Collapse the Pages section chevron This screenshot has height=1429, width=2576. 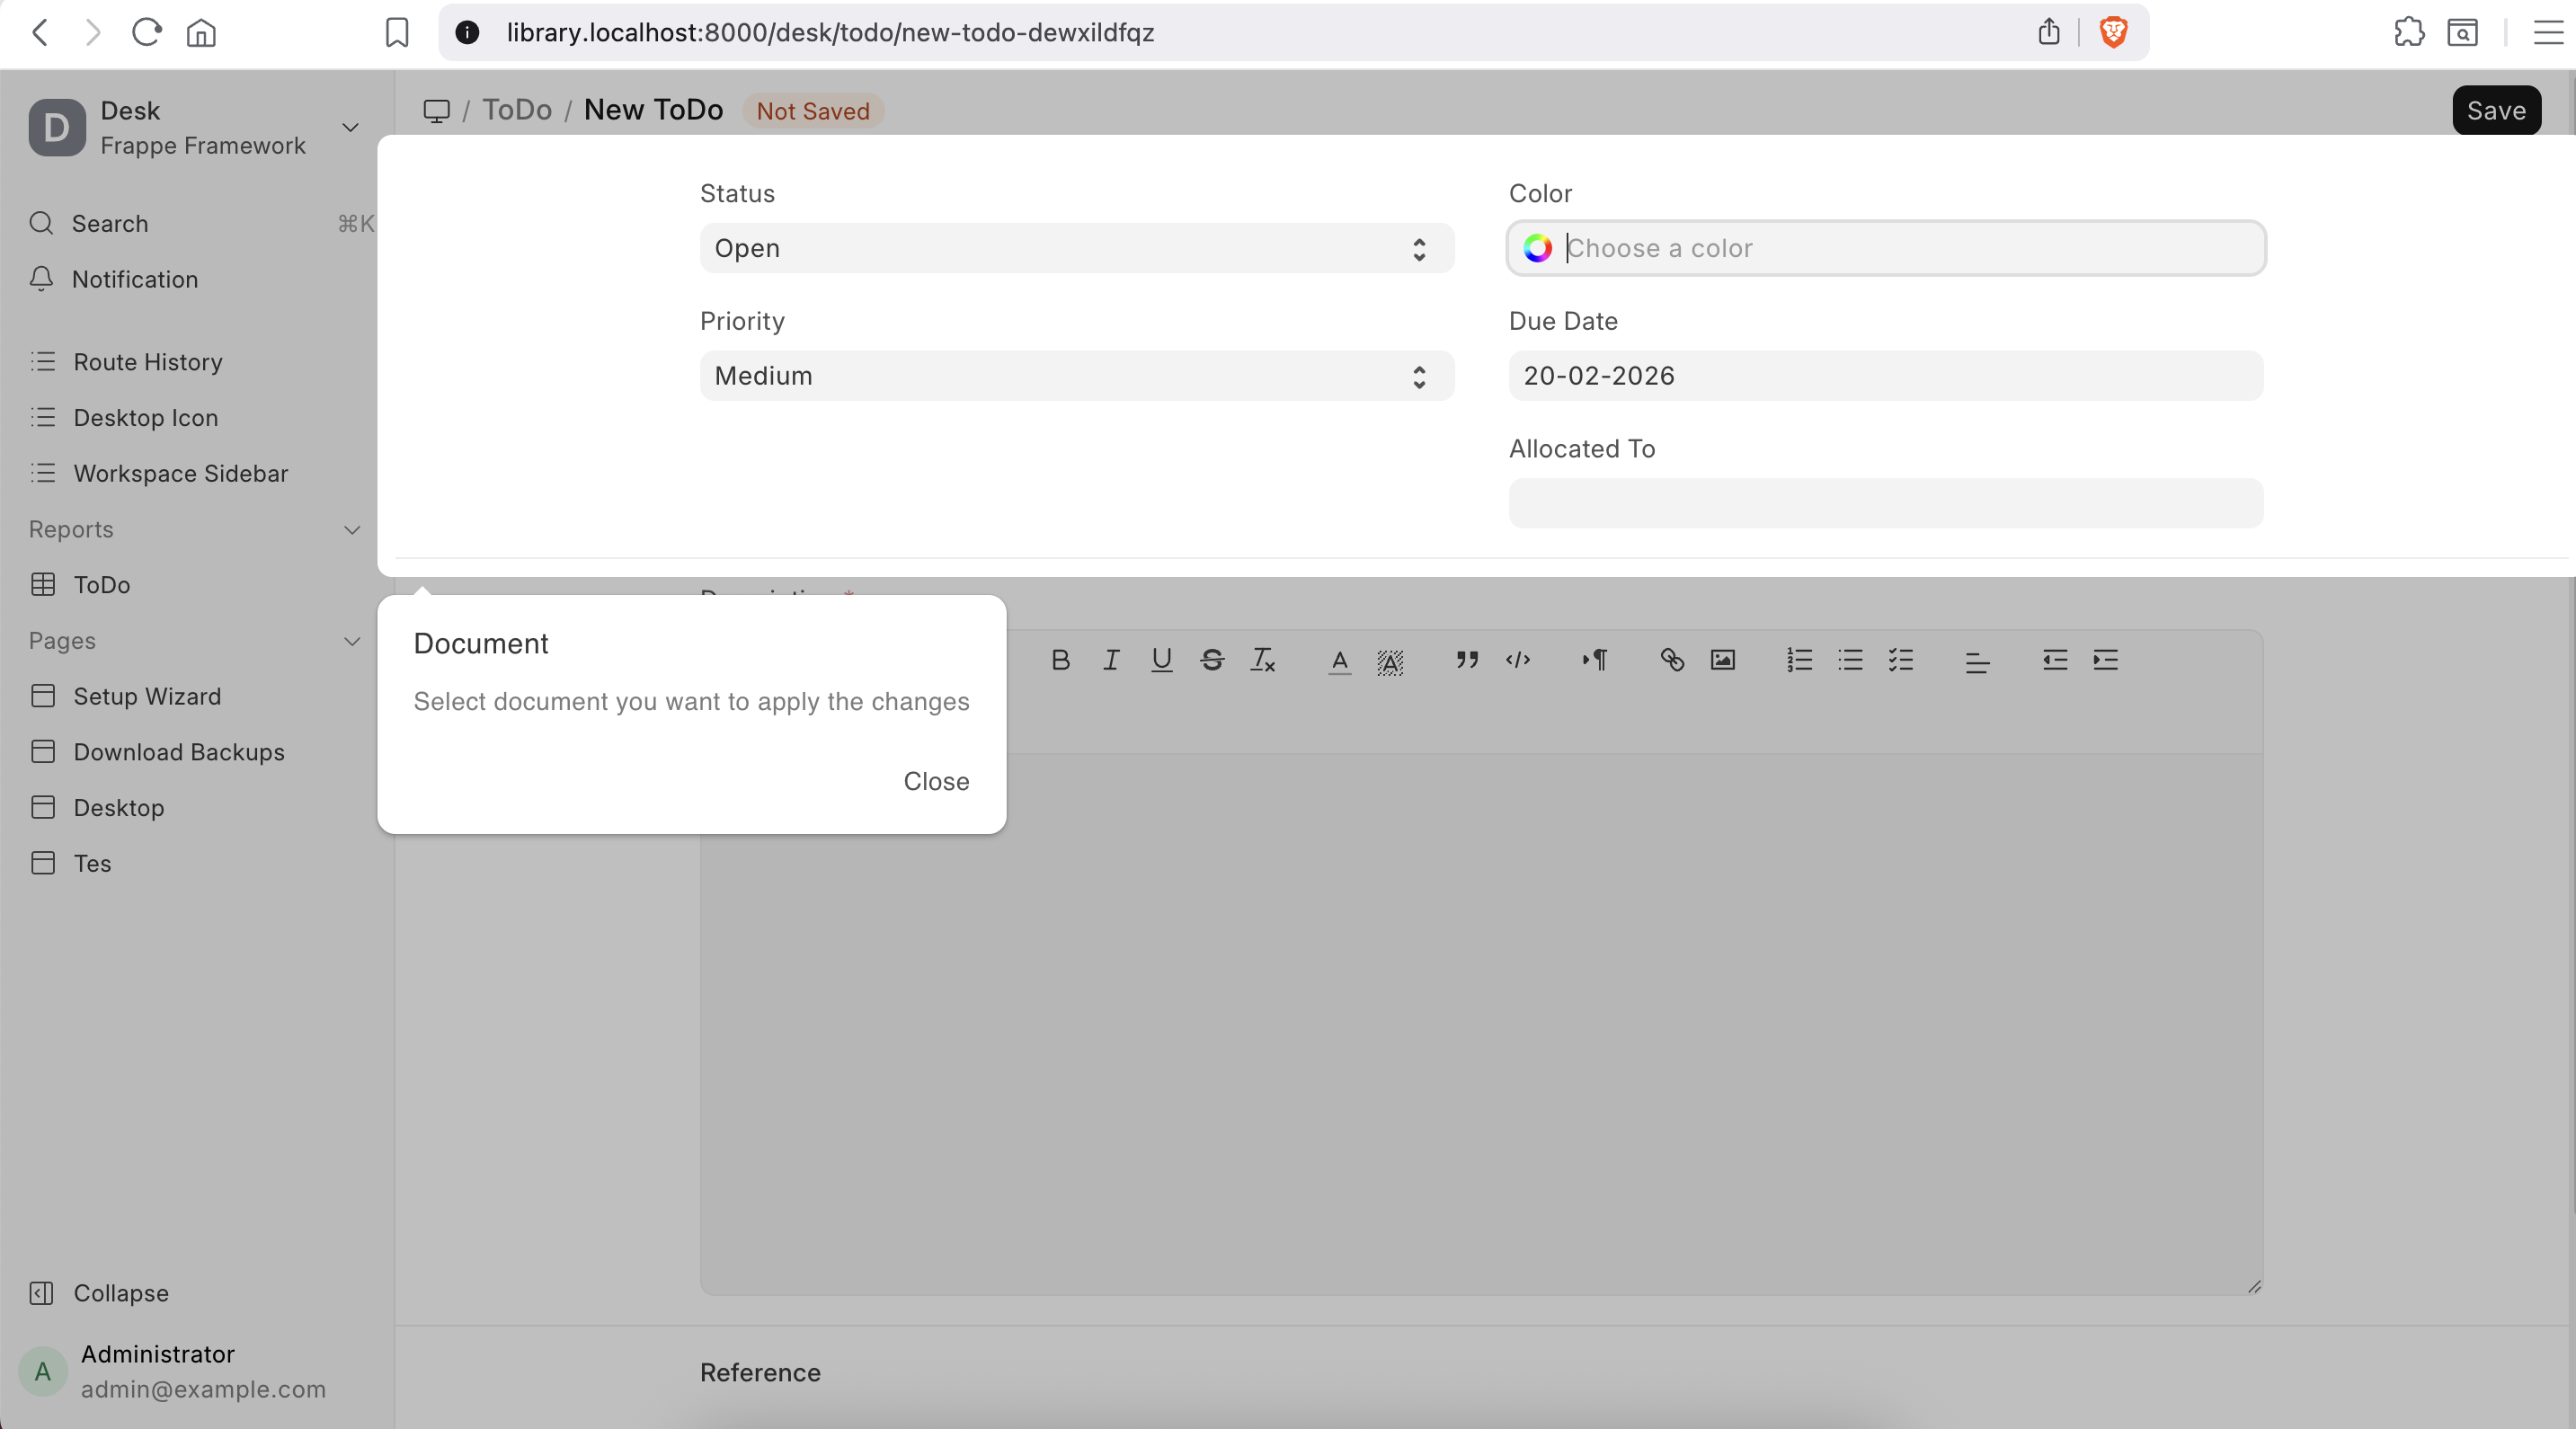(351, 641)
